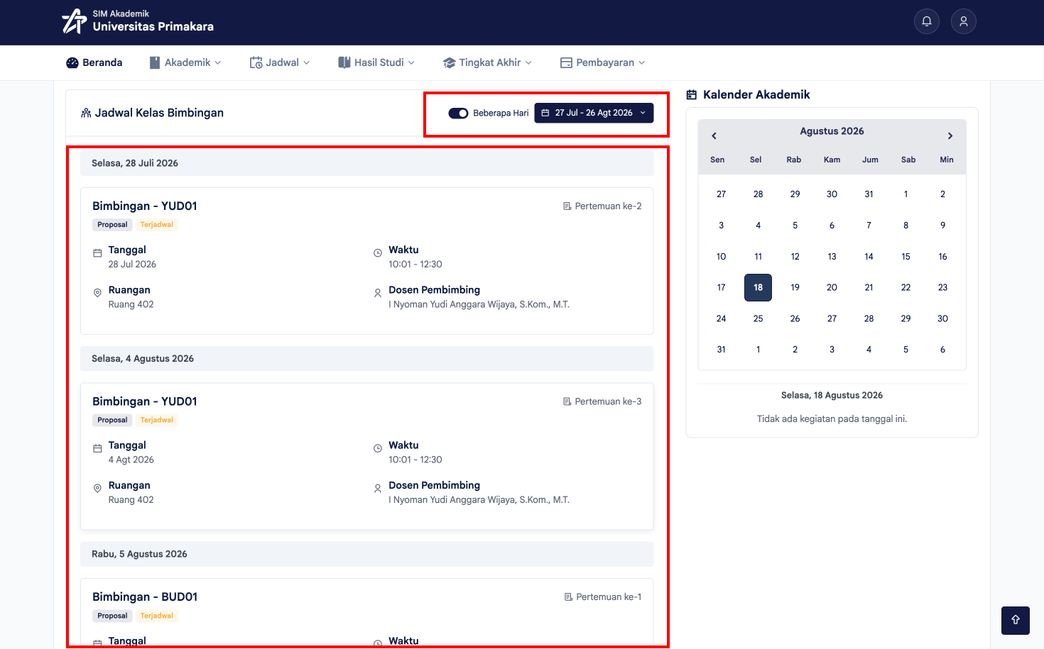The height and width of the screenshot is (649, 1044).
Task: Select 31 July in the calendar
Action: [x=869, y=194]
